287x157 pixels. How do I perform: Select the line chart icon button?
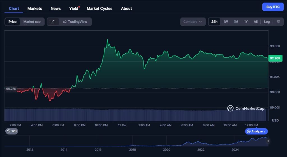(x=53, y=22)
